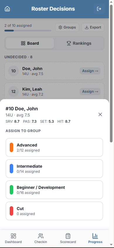
Task: Click the blue Intermediate color pill
Action: click(x=11, y=169)
